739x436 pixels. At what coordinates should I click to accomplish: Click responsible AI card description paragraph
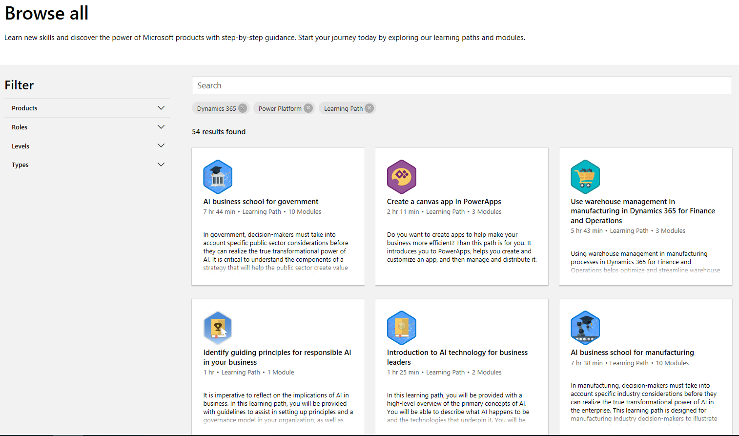point(278,408)
